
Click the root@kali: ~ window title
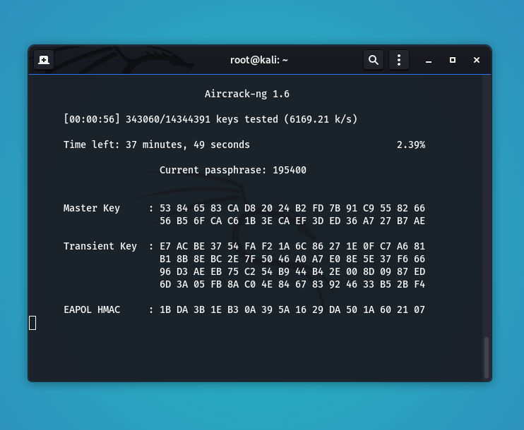click(259, 60)
